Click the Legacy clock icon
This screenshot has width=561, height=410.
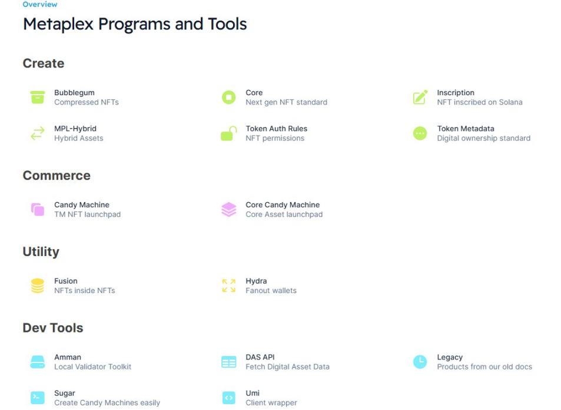tap(420, 362)
